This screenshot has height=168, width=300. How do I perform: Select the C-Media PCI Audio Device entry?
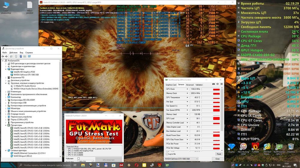(x=25, y=86)
